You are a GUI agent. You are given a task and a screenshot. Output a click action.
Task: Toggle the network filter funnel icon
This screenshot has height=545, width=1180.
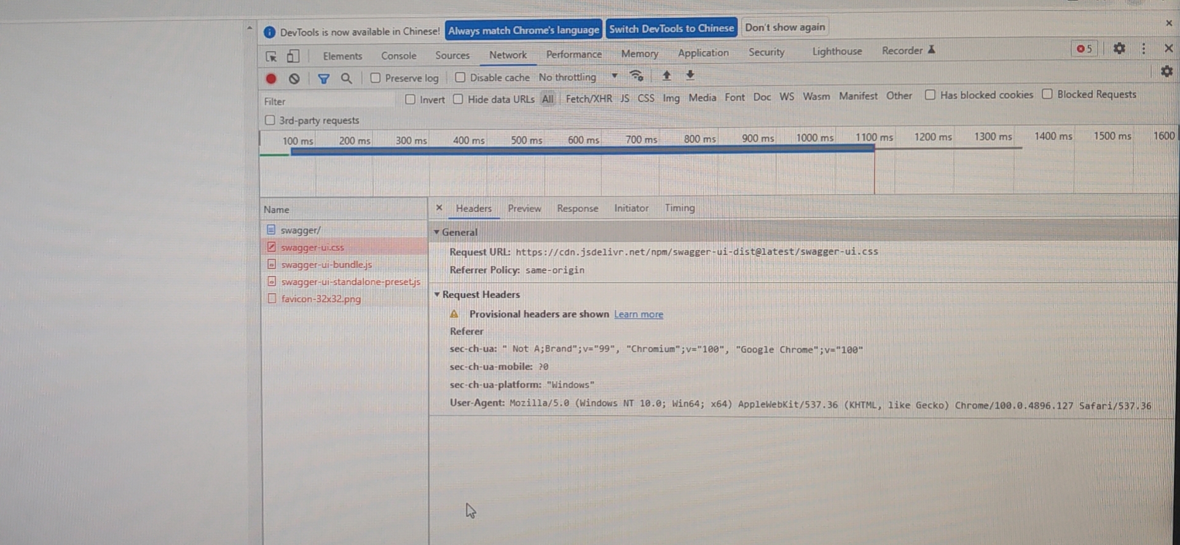click(x=323, y=79)
